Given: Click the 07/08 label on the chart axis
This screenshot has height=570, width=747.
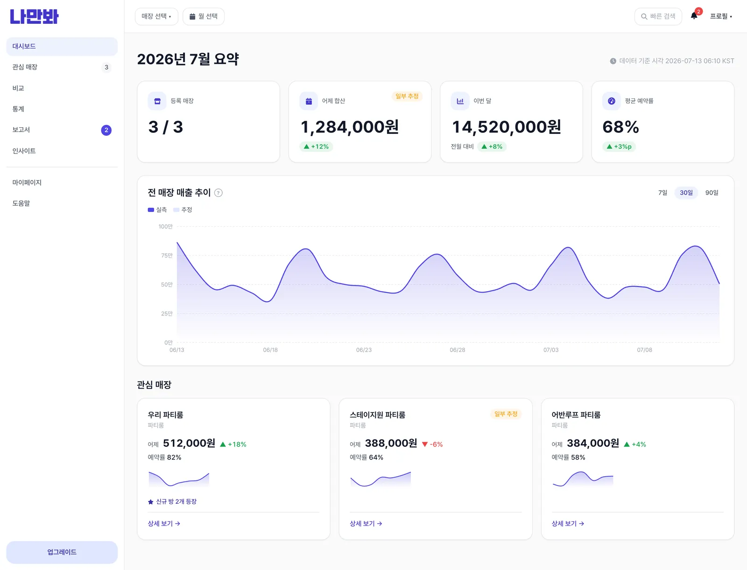Looking at the screenshot, I should (644, 350).
